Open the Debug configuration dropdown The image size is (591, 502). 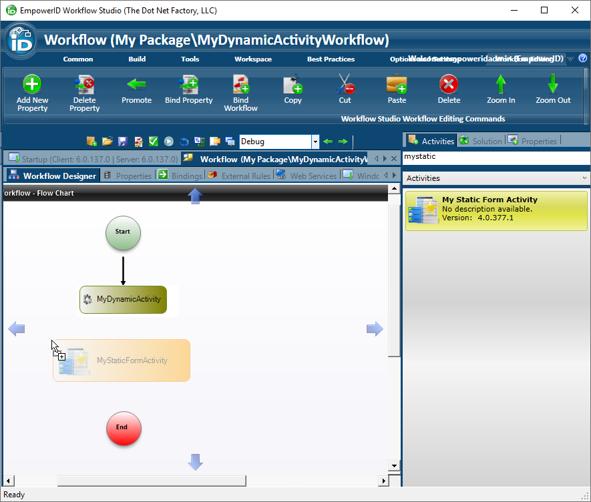315,142
